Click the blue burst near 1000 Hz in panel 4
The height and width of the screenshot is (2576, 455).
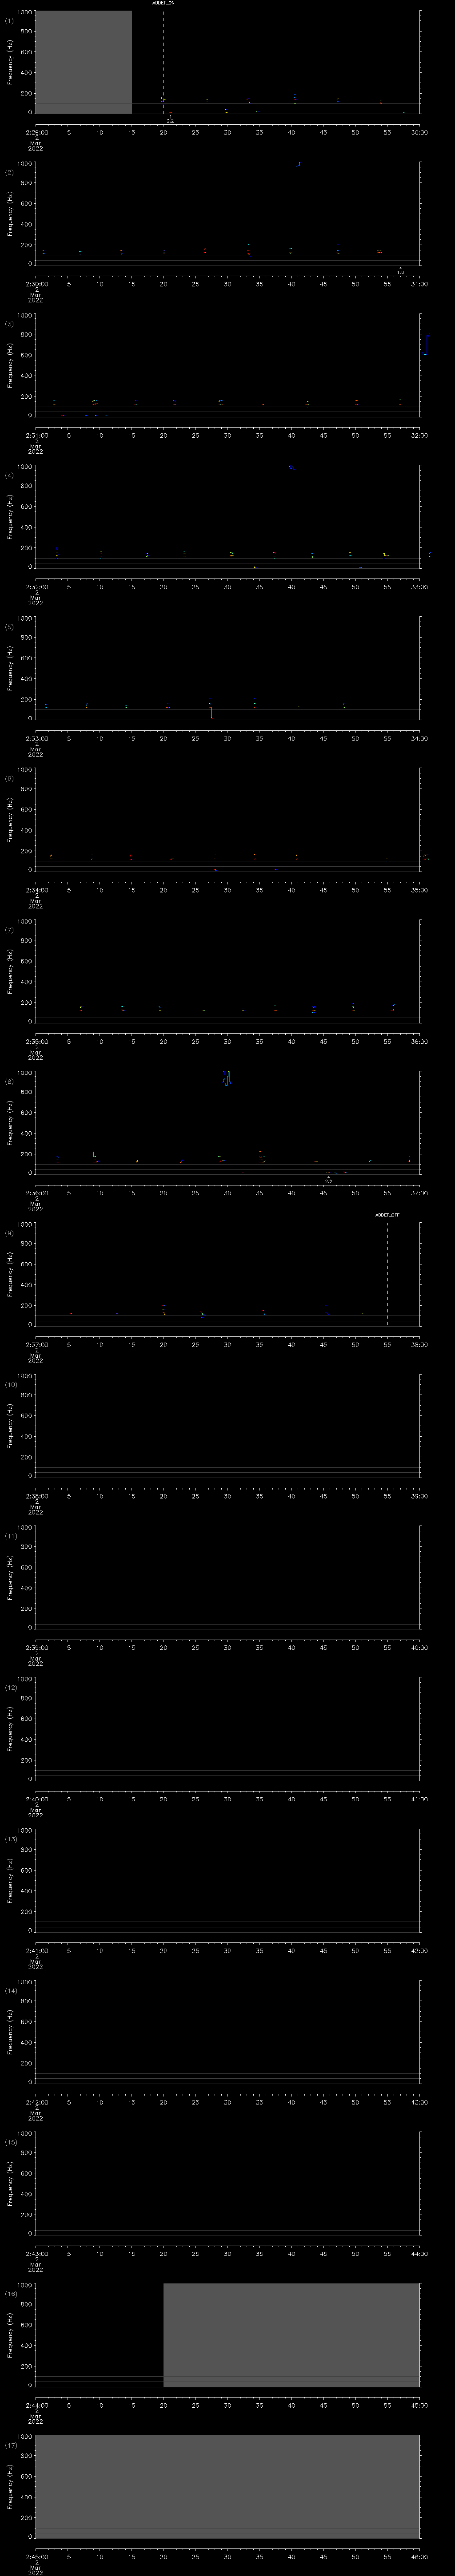click(x=291, y=467)
